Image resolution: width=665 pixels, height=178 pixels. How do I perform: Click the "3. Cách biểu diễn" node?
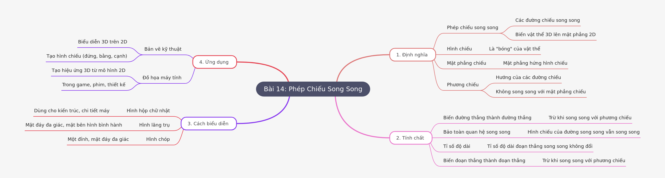[208, 124]
